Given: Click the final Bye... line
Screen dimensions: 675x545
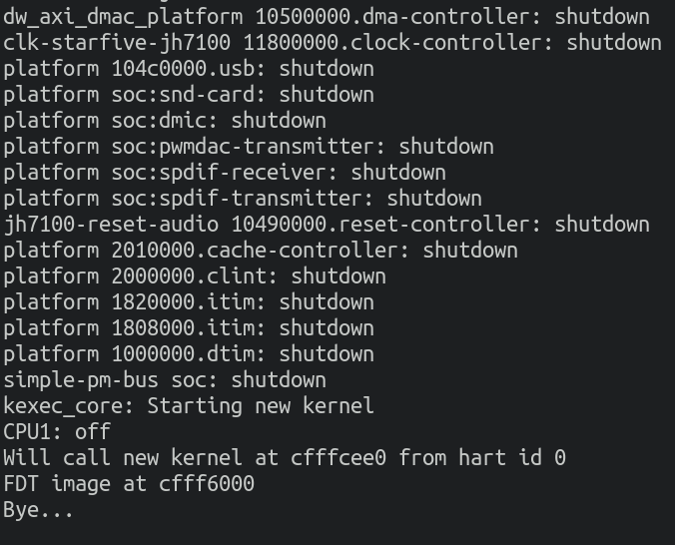Looking at the screenshot, I should (x=38, y=510).
